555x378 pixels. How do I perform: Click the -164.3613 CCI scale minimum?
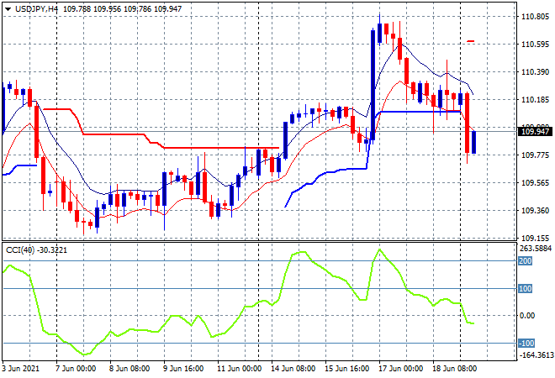point(536,354)
